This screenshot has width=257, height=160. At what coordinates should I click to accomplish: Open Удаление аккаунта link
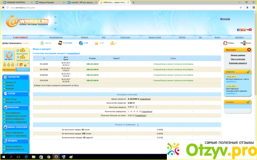coord(237,63)
